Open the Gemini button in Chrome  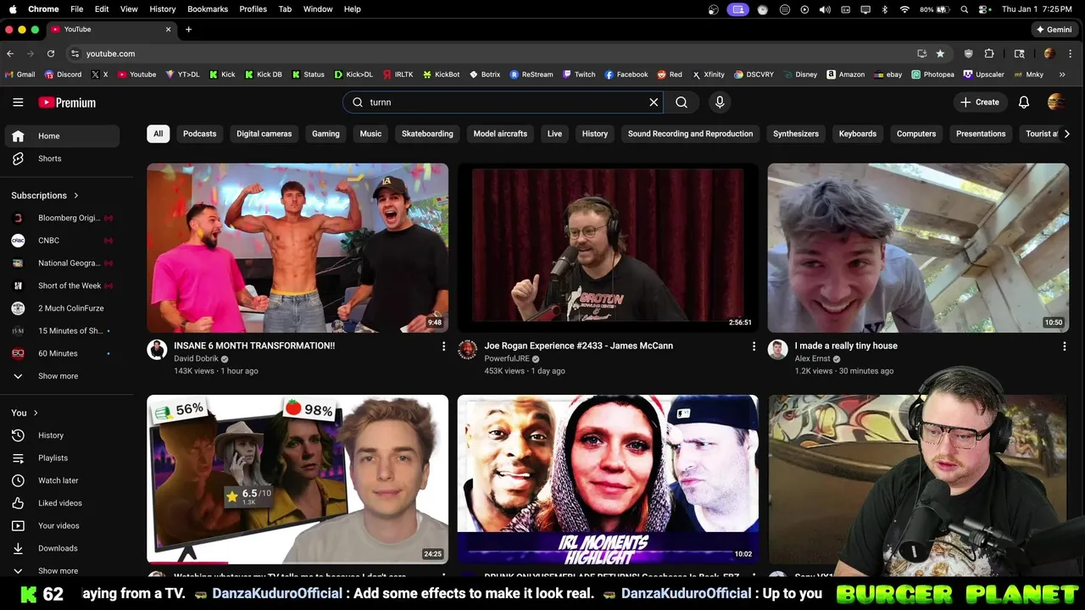(x=1054, y=30)
